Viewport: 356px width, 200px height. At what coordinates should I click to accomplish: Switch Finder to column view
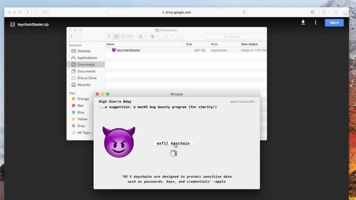(x=123, y=36)
